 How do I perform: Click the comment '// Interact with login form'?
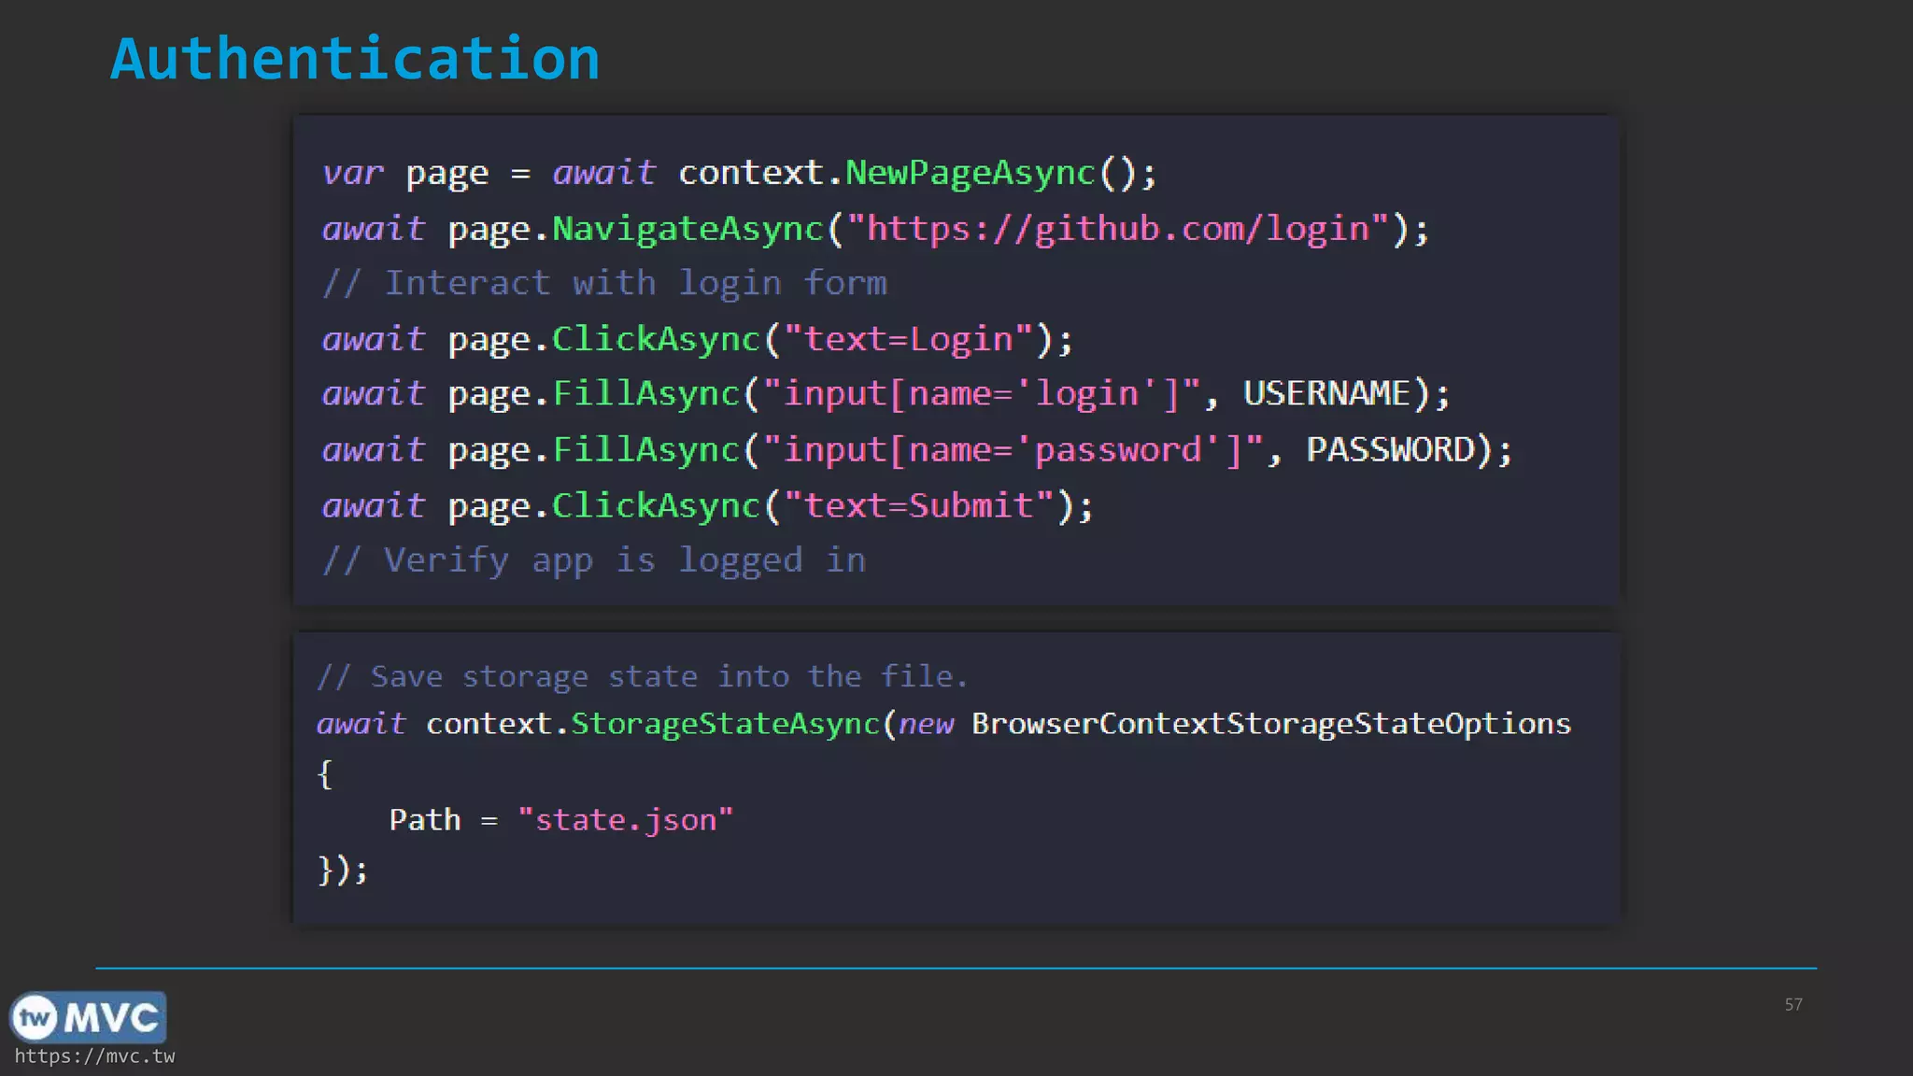[604, 284]
